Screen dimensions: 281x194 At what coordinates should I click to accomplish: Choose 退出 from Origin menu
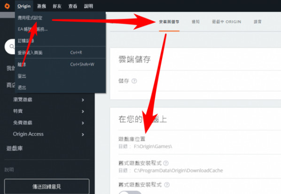pyautogui.click(x=60, y=87)
